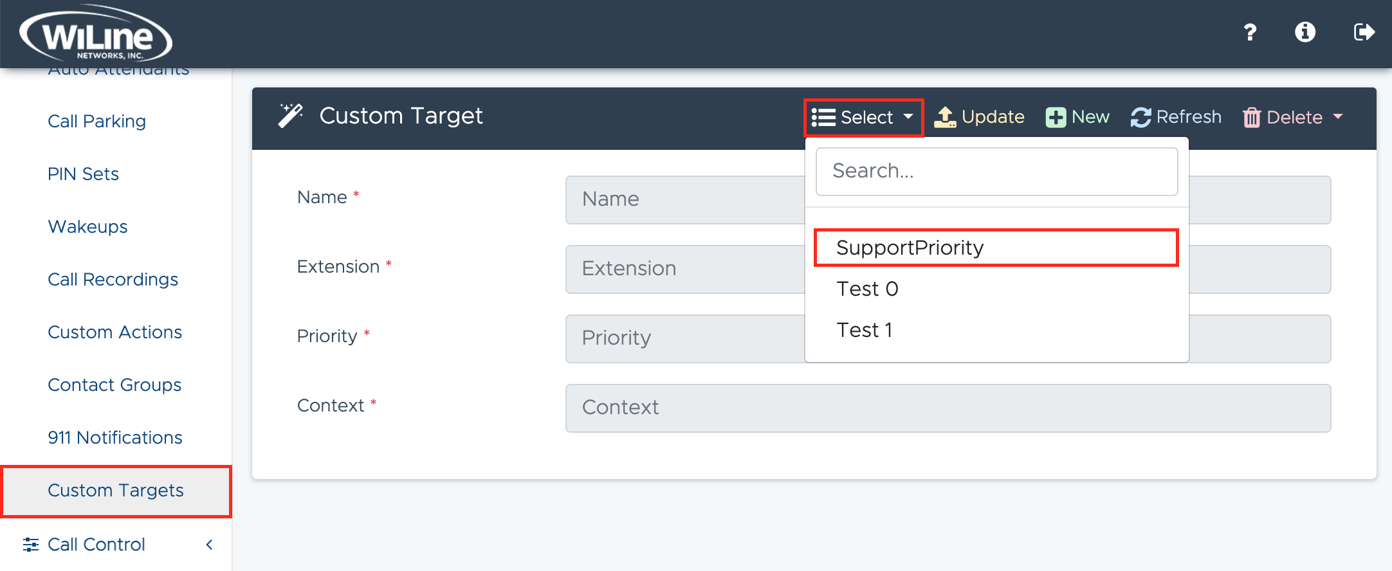
Task: Focus the Search box in dropdown
Action: (x=996, y=172)
